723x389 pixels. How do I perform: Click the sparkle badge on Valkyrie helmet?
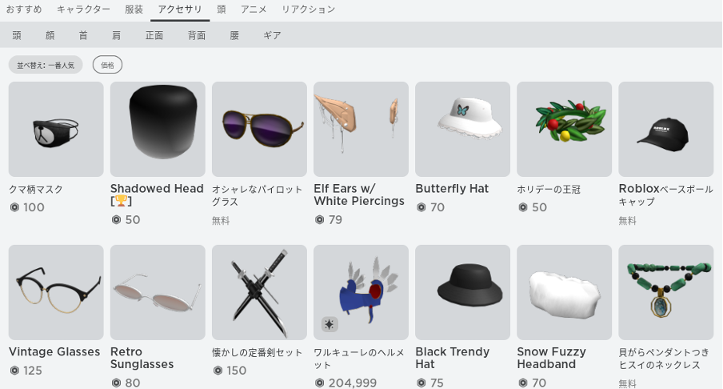pos(330,324)
